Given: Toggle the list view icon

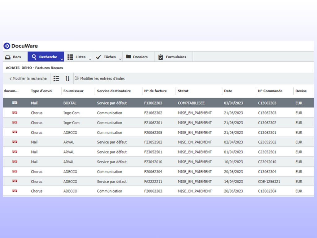Looking at the screenshot, I should [56, 78].
